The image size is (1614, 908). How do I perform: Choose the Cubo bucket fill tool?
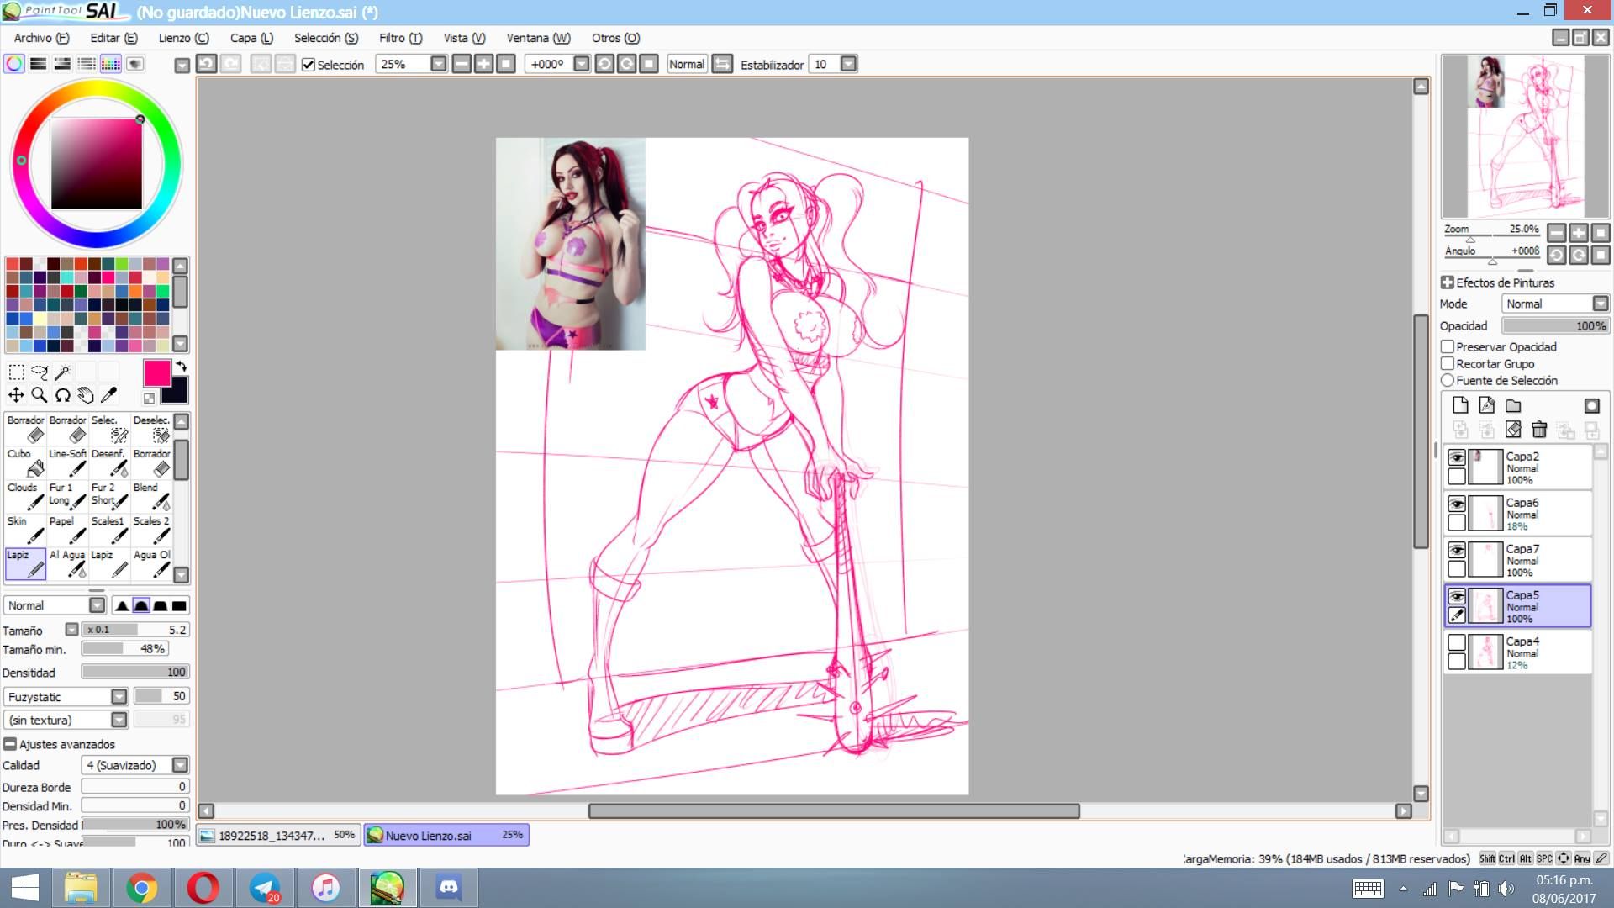click(25, 462)
